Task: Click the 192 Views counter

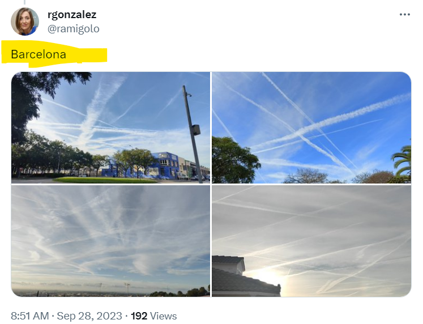Action: coord(154,316)
